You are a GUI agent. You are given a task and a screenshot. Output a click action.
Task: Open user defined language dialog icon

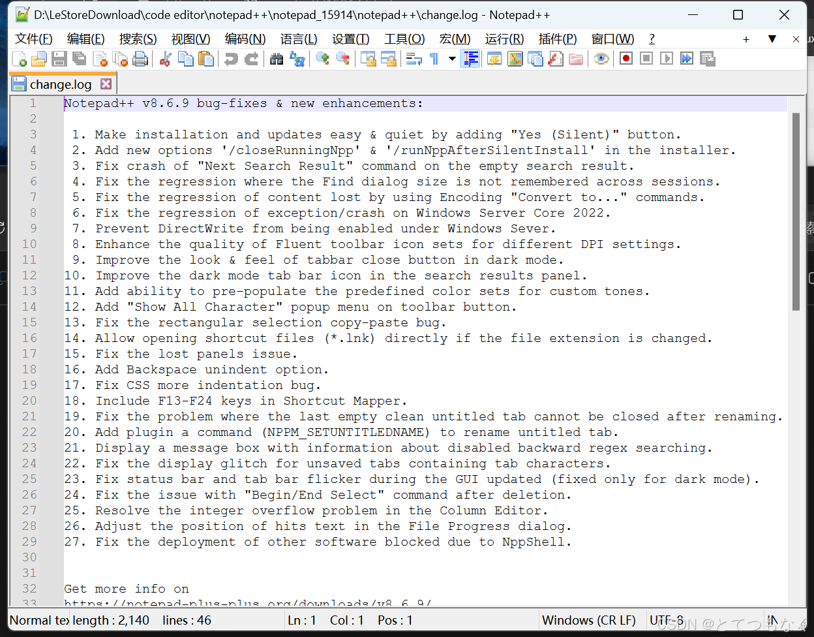494,59
